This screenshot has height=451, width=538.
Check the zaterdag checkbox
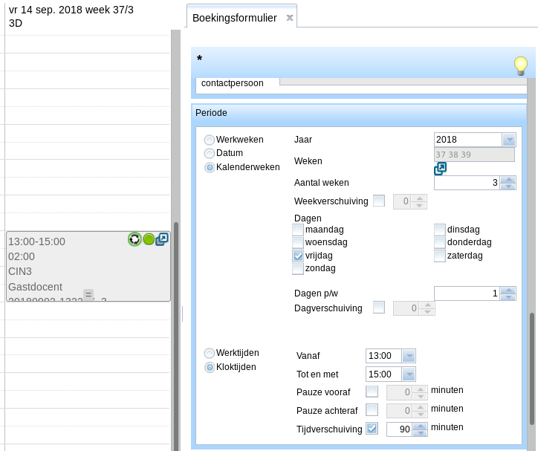tap(439, 256)
